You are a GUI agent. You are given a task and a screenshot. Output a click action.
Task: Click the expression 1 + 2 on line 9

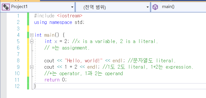[71, 67]
